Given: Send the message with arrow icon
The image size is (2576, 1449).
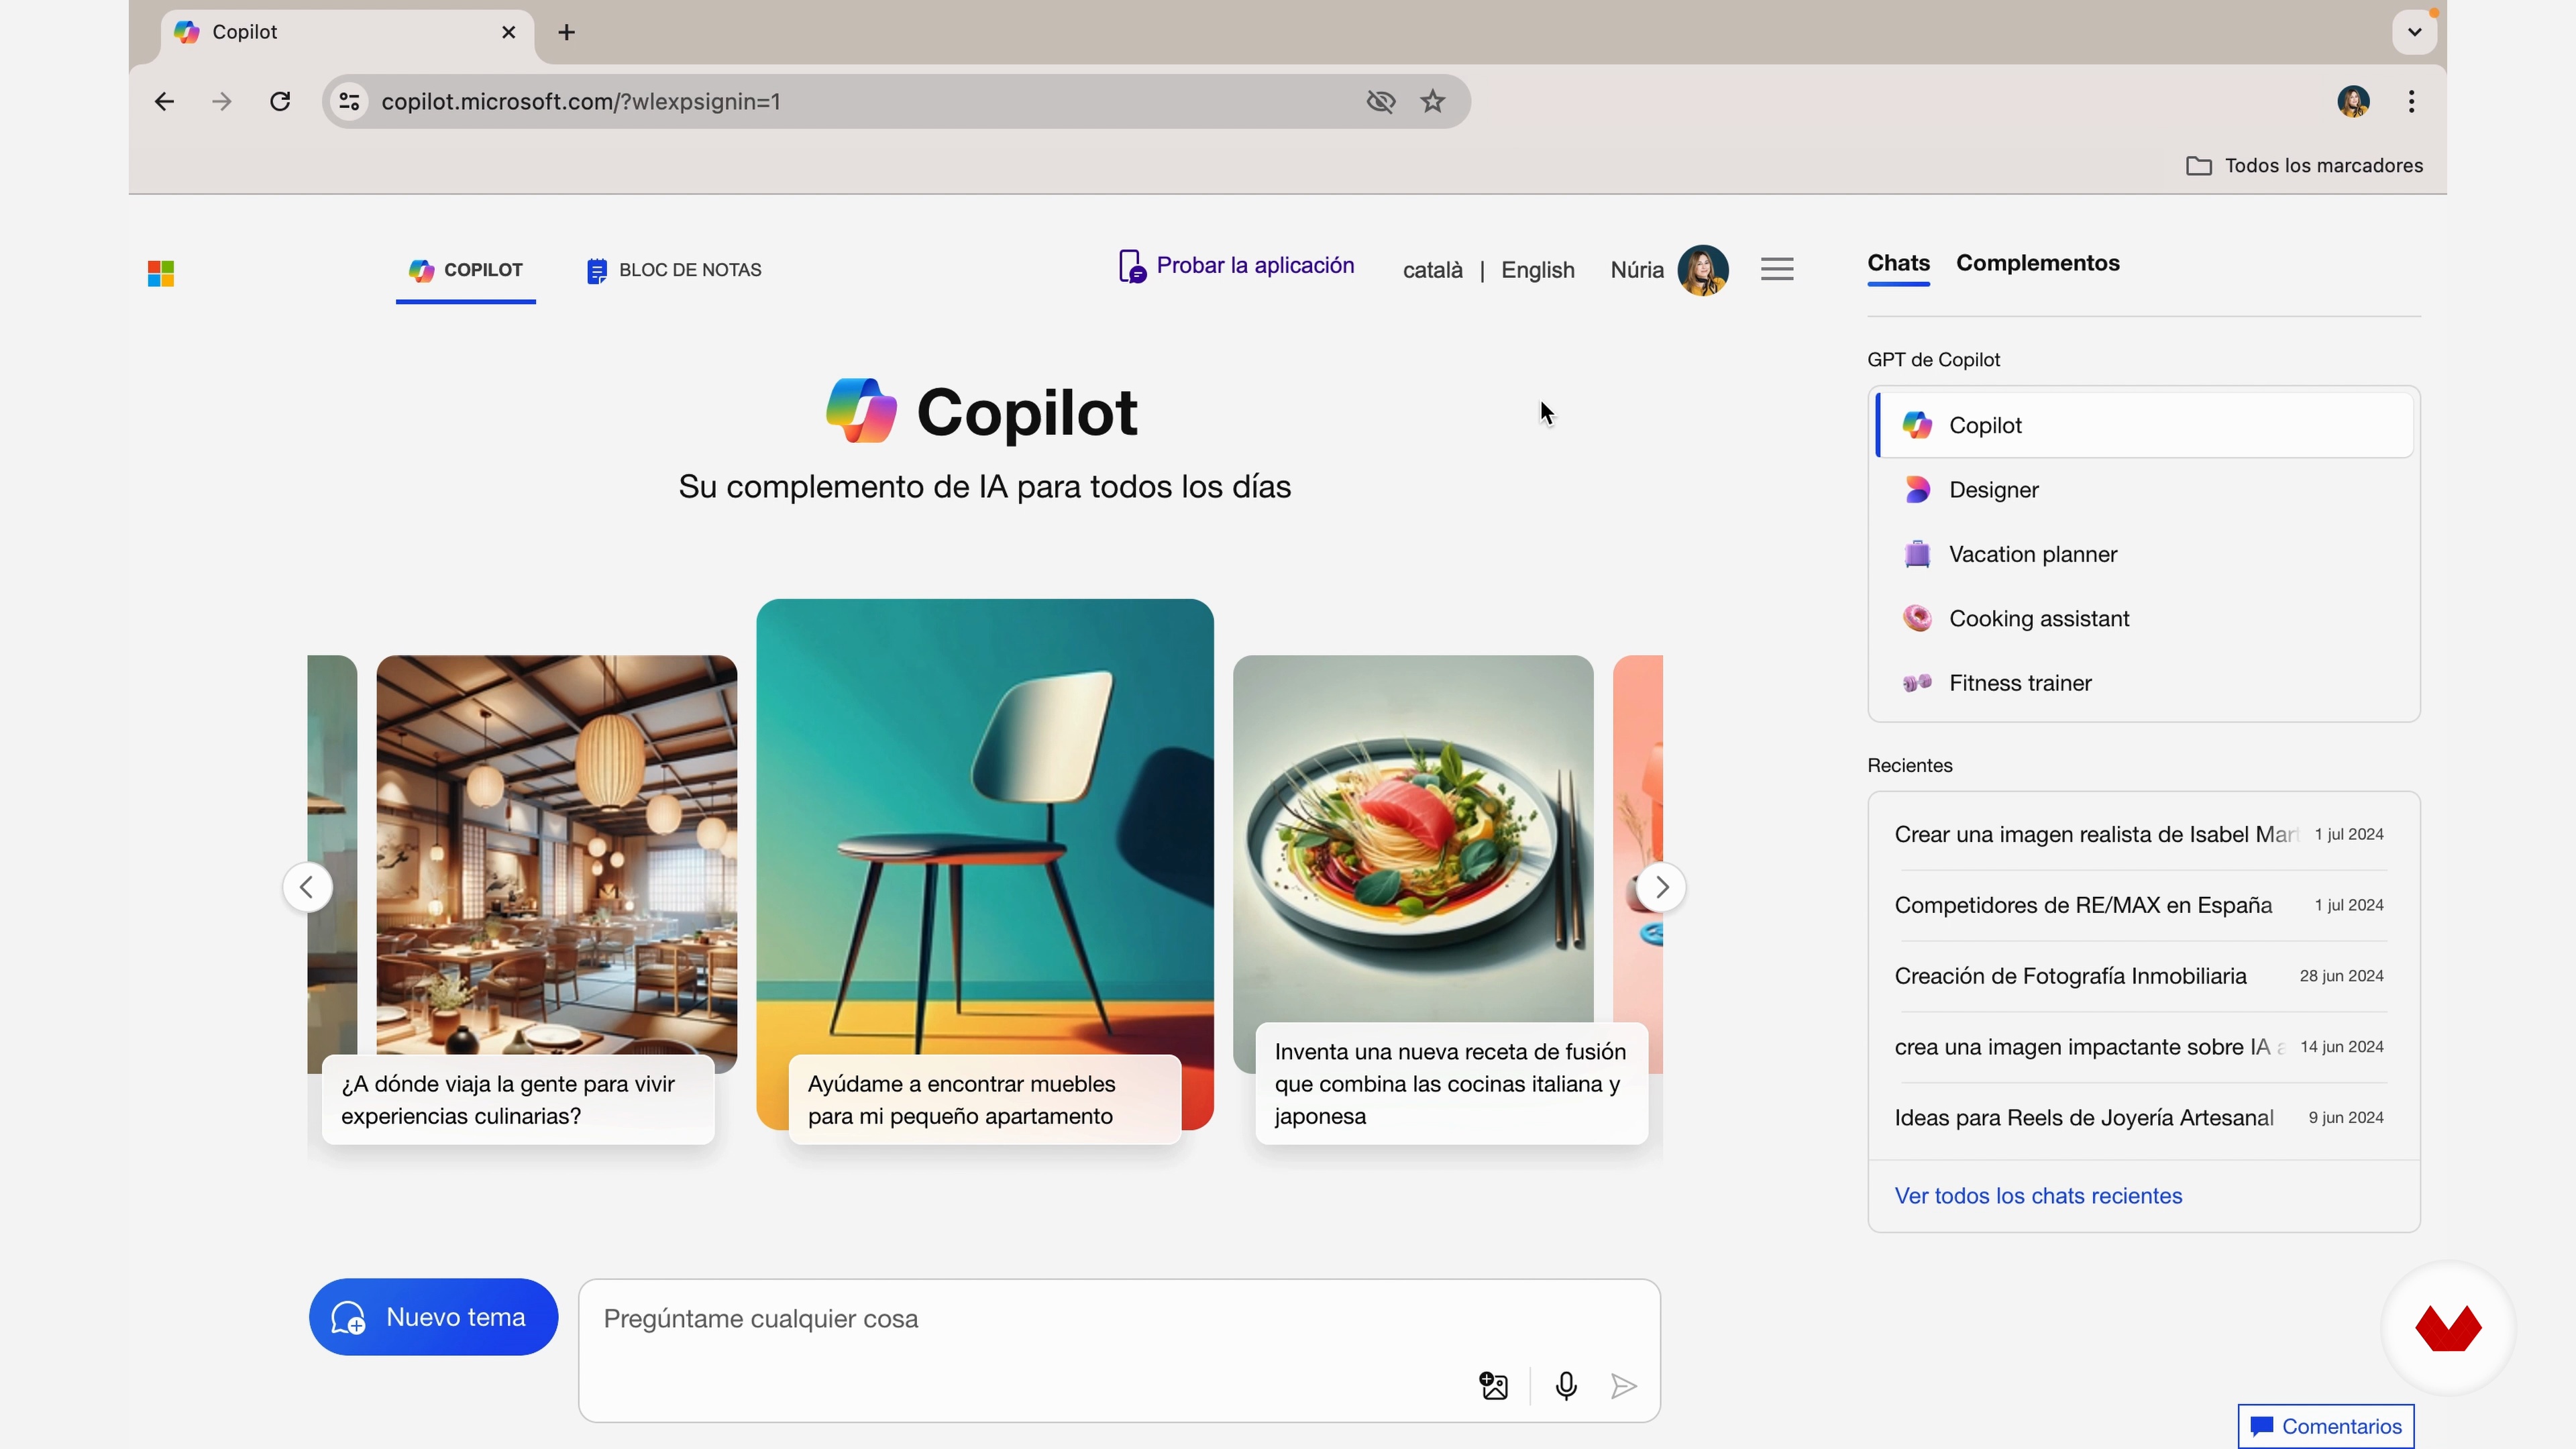Looking at the screenshot, I should (x=1624, y=1386).
